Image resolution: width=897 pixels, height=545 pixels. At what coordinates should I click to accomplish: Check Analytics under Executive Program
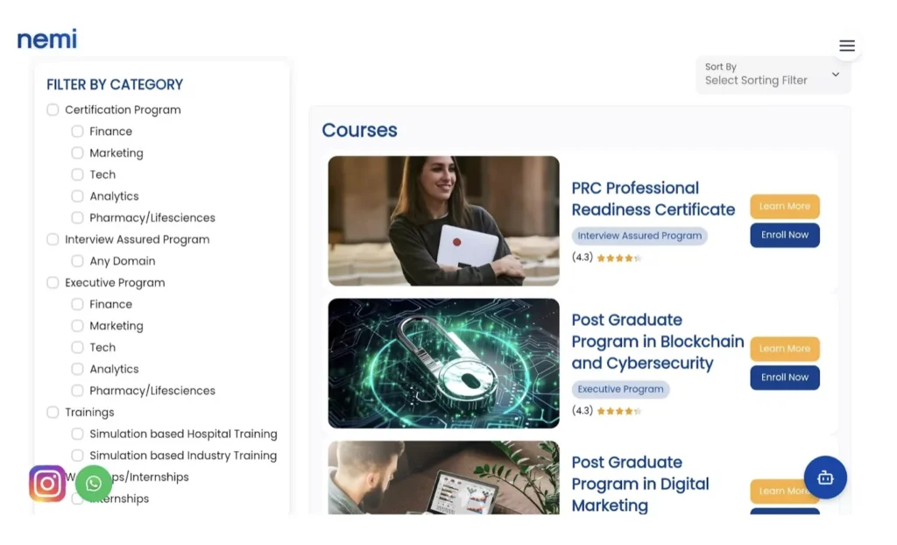click(77, 369)
